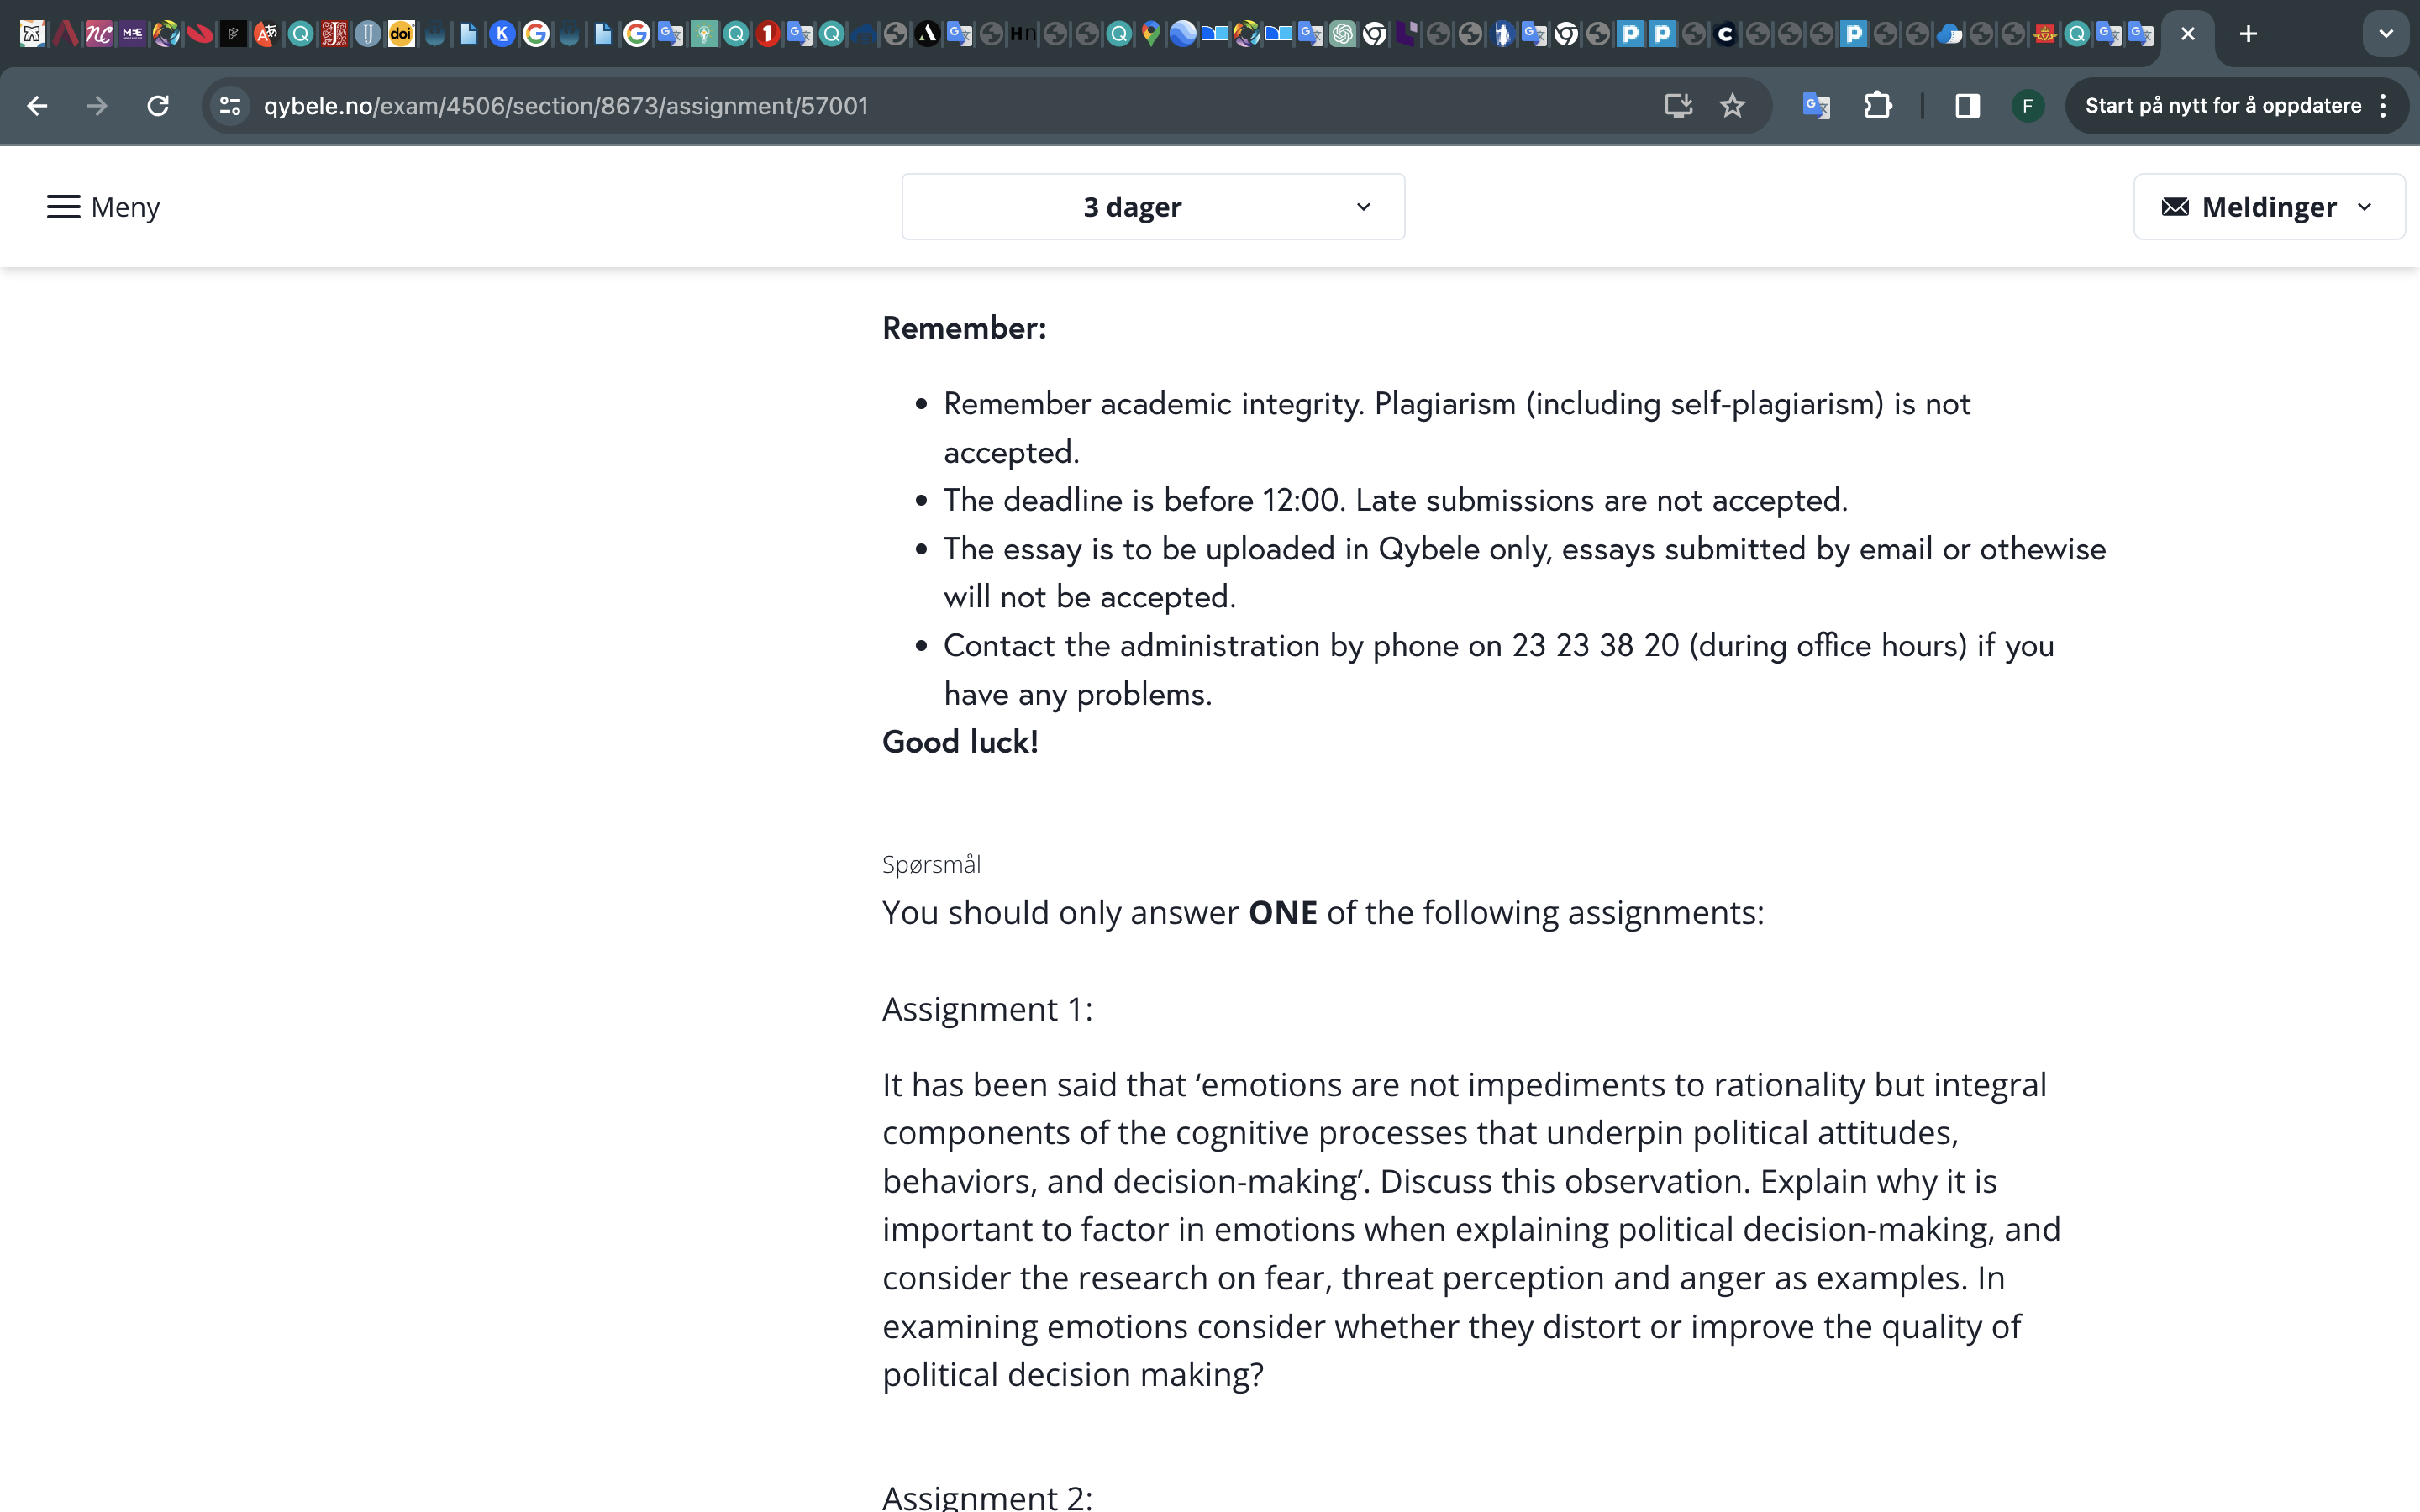Open a new browser tab with plus
Viewport: 2420px width, 1512px height.
2248,34
